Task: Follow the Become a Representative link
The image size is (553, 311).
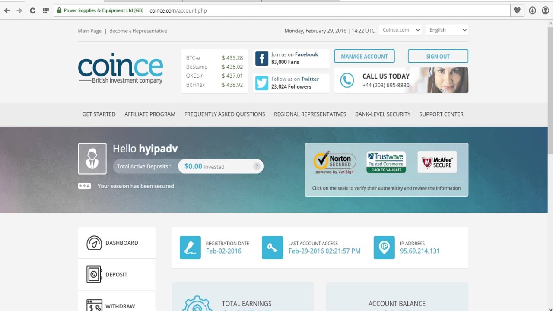Action: [138, 31]
